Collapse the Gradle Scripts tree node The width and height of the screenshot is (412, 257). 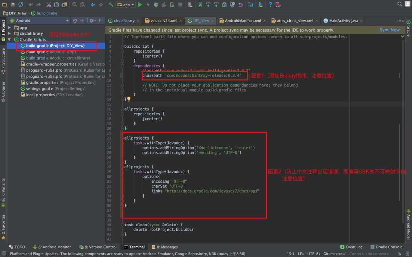(x=10, y=39)
